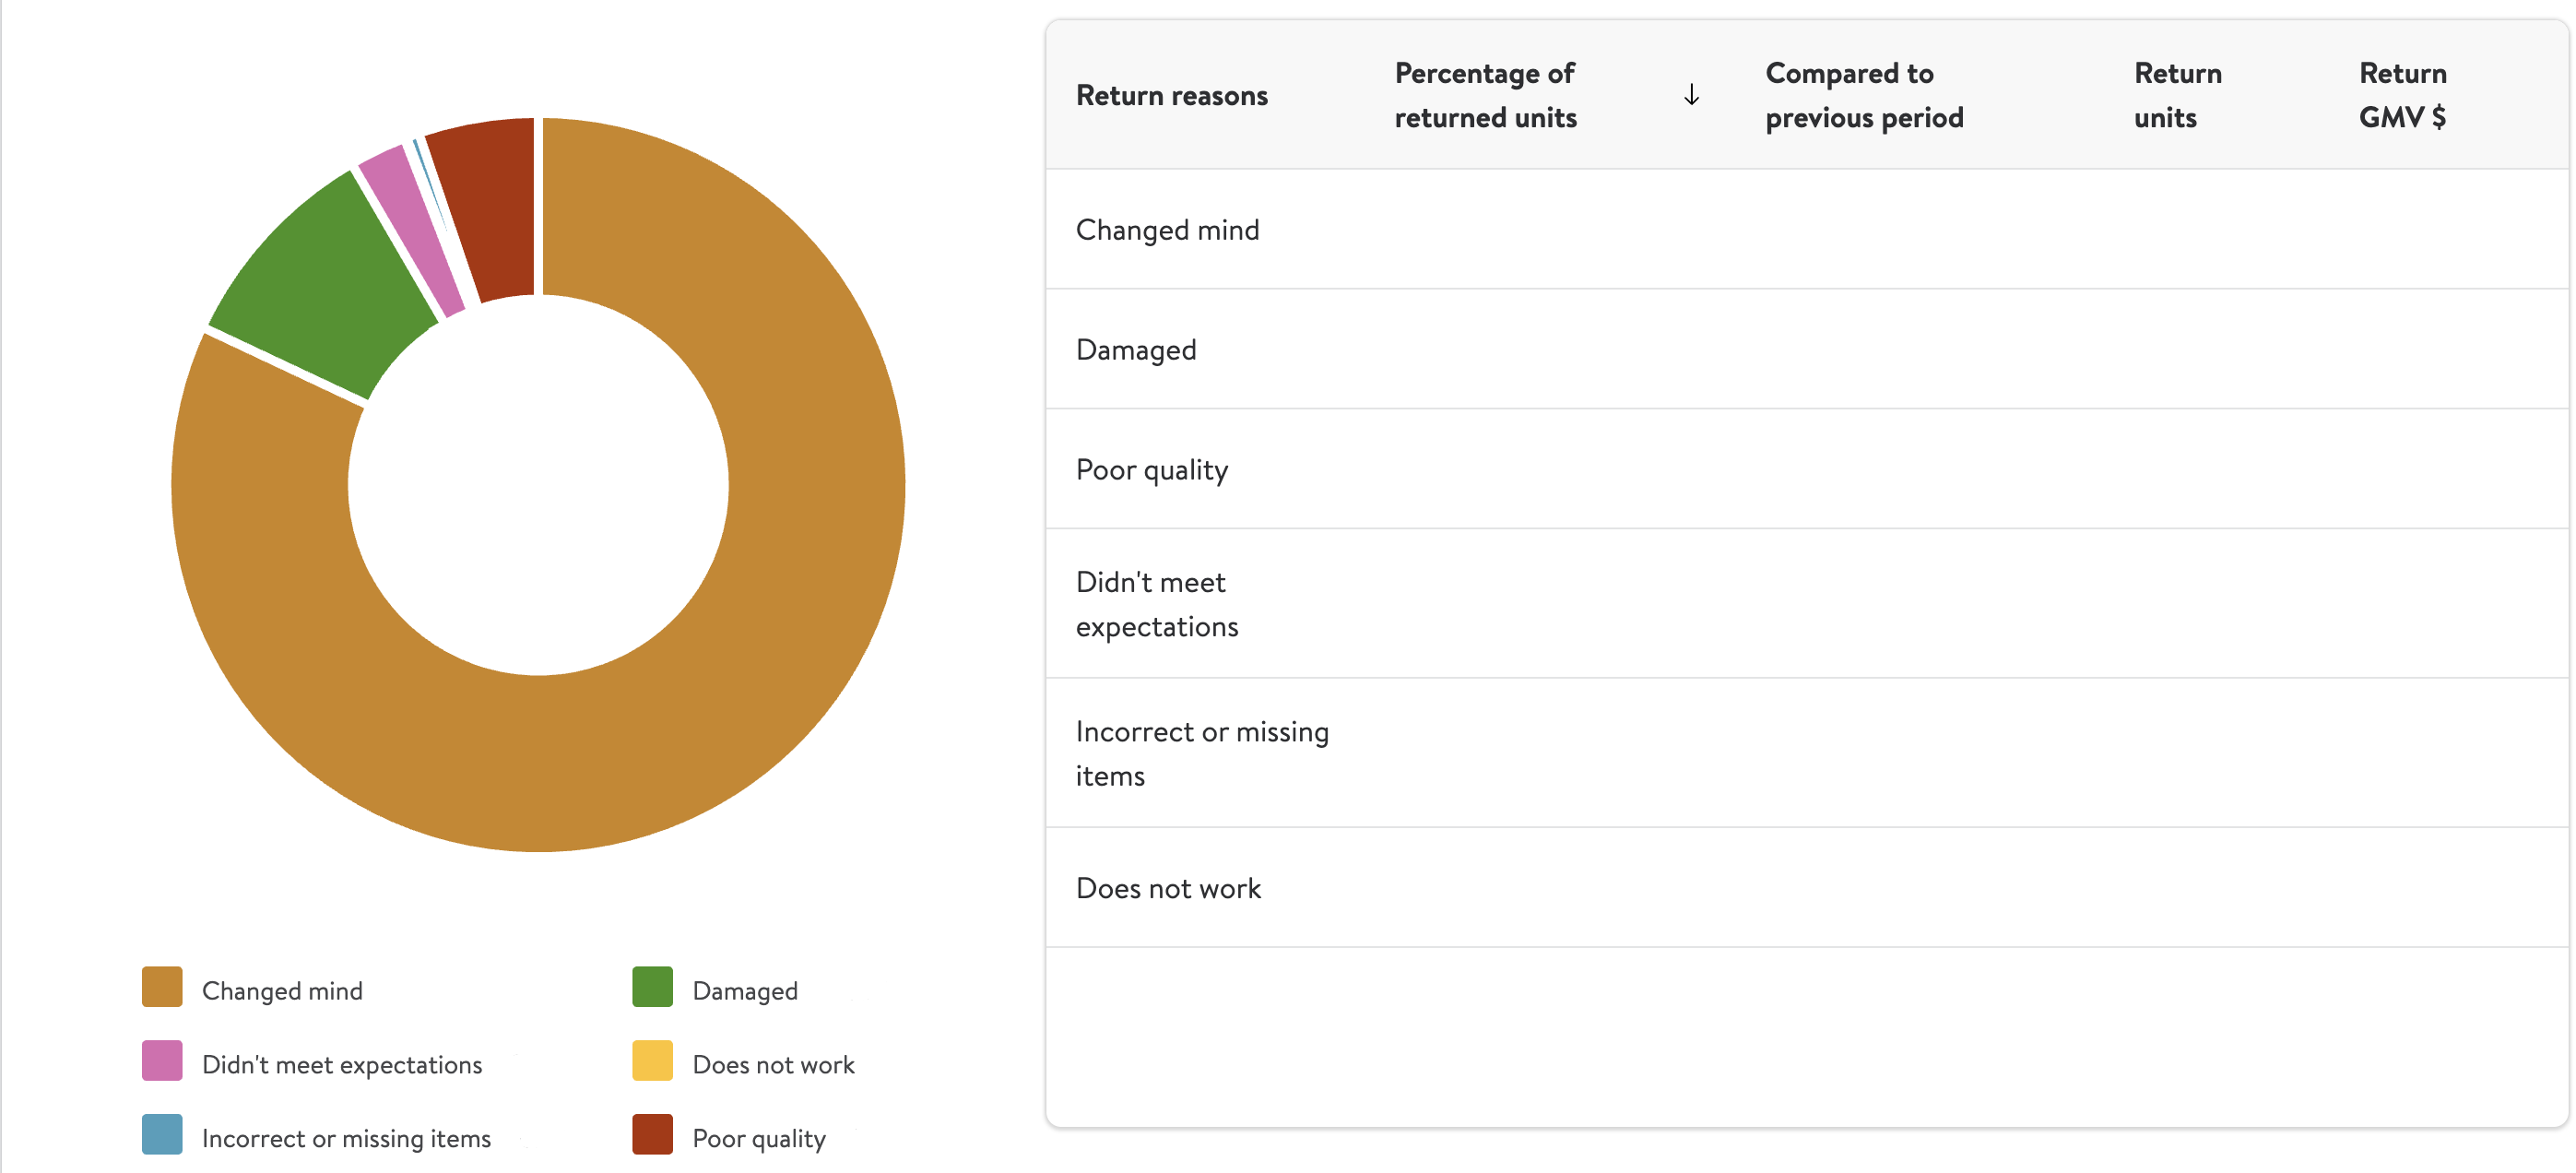Click Percentage of returned units header
The image size is (2576, 1173).
pyautogui.click(x=1485, y=95)
